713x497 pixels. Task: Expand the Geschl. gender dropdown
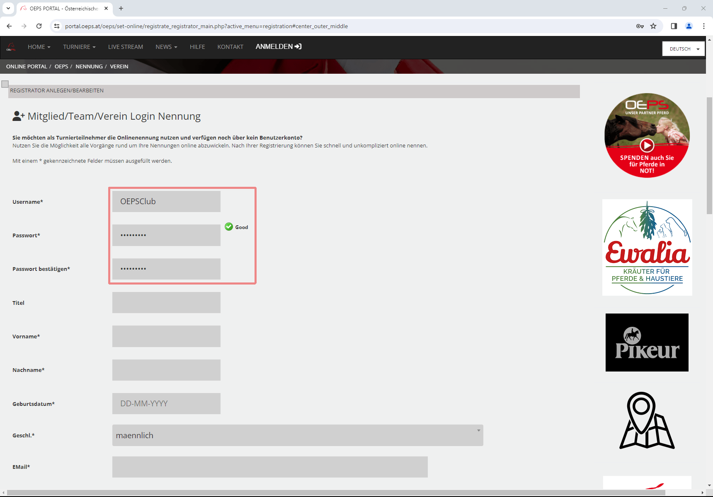(x=297, y=435)
